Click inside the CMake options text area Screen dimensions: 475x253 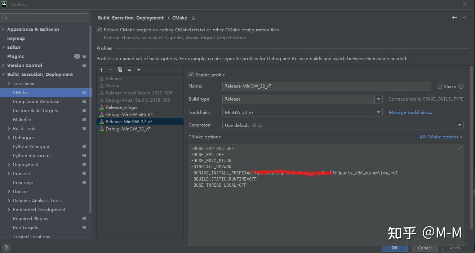[326, 194]
